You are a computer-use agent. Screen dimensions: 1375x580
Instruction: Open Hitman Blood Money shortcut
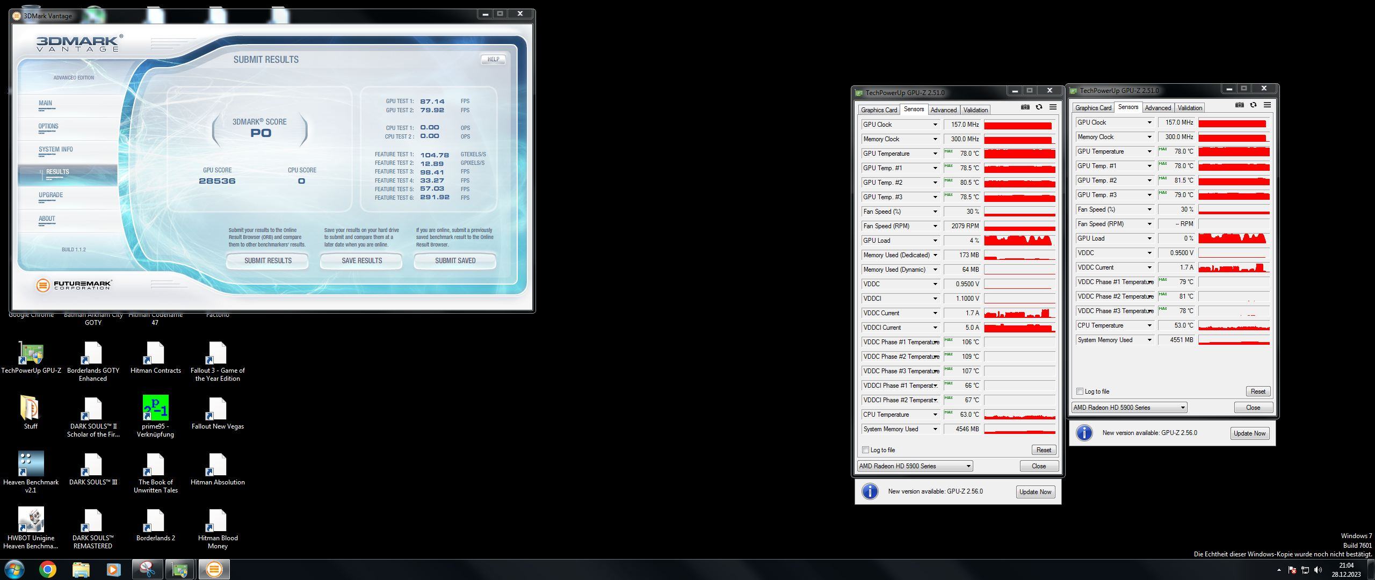pos(218,528)
